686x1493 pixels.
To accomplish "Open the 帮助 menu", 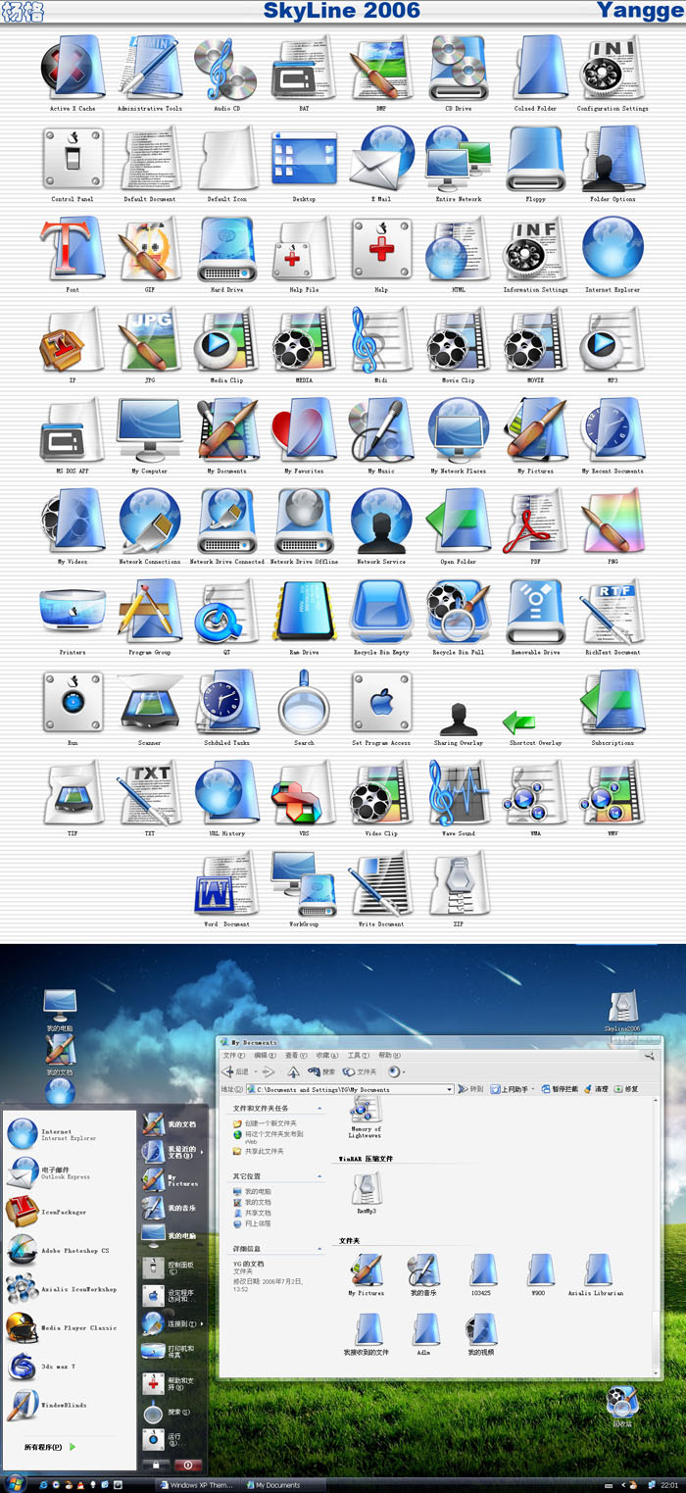I will click(x=390, y=1056).
